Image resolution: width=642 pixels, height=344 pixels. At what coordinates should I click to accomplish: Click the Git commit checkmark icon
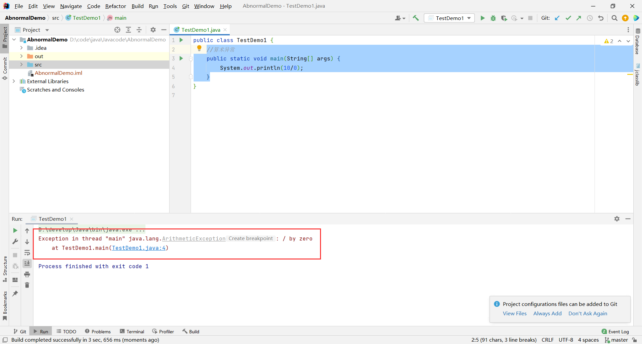coord(568,18)
